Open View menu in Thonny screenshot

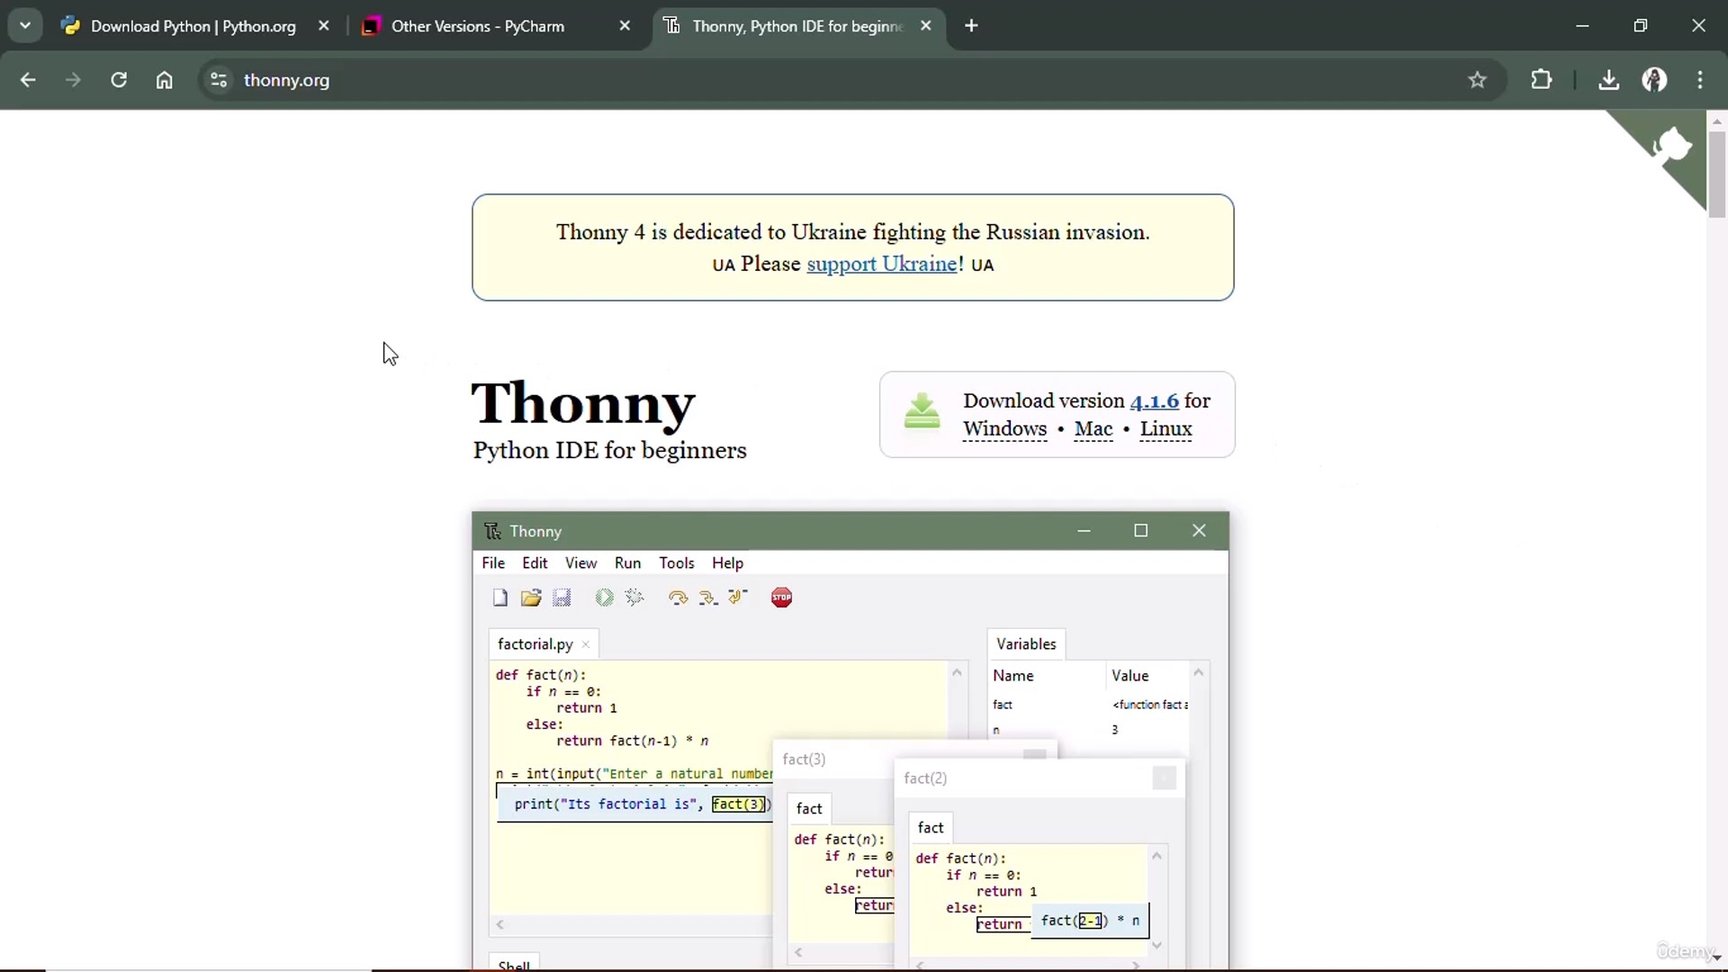click(580, 563)
